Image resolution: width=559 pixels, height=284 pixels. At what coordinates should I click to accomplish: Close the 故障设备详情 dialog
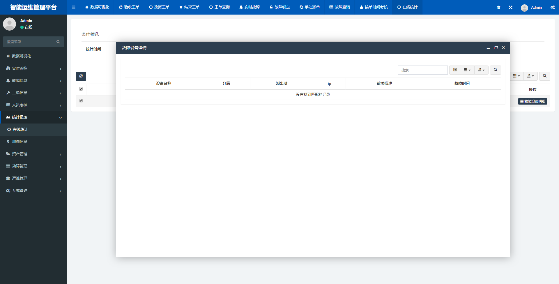tap(503, 47)
